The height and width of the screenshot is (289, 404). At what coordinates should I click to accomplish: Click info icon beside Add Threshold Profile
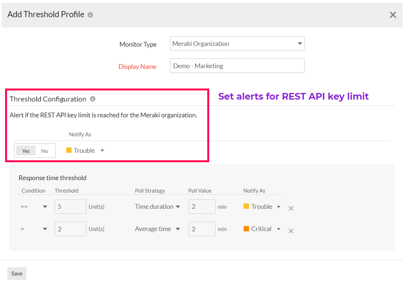coord(90,15)
